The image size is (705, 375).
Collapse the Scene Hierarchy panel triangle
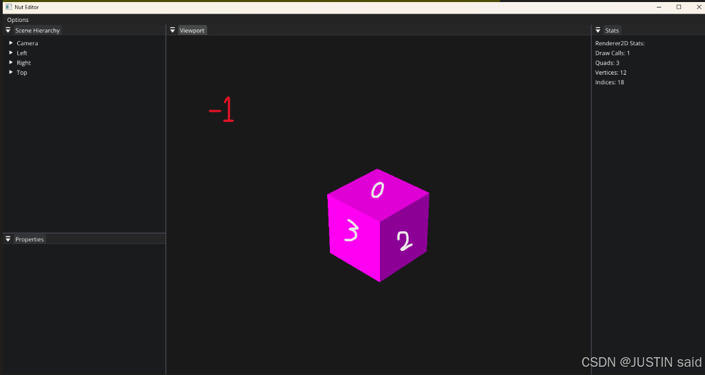tap(8, 30)
